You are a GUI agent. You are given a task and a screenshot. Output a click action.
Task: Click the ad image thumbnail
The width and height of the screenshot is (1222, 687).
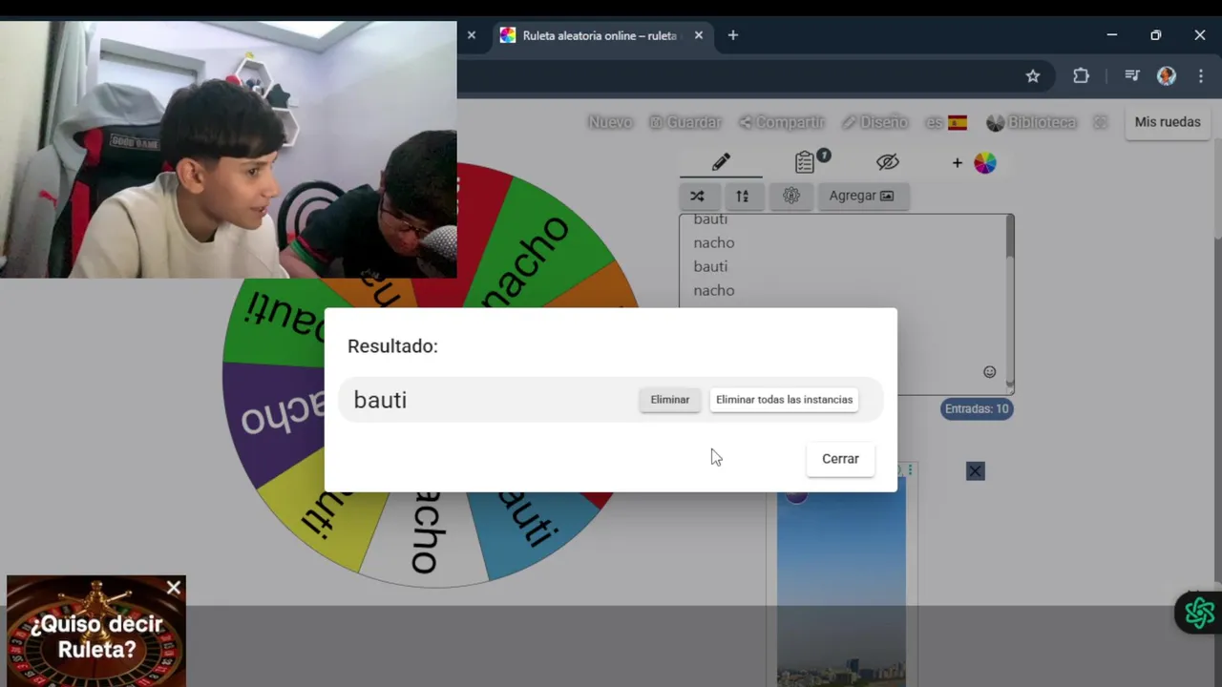(x=841, y=582)
